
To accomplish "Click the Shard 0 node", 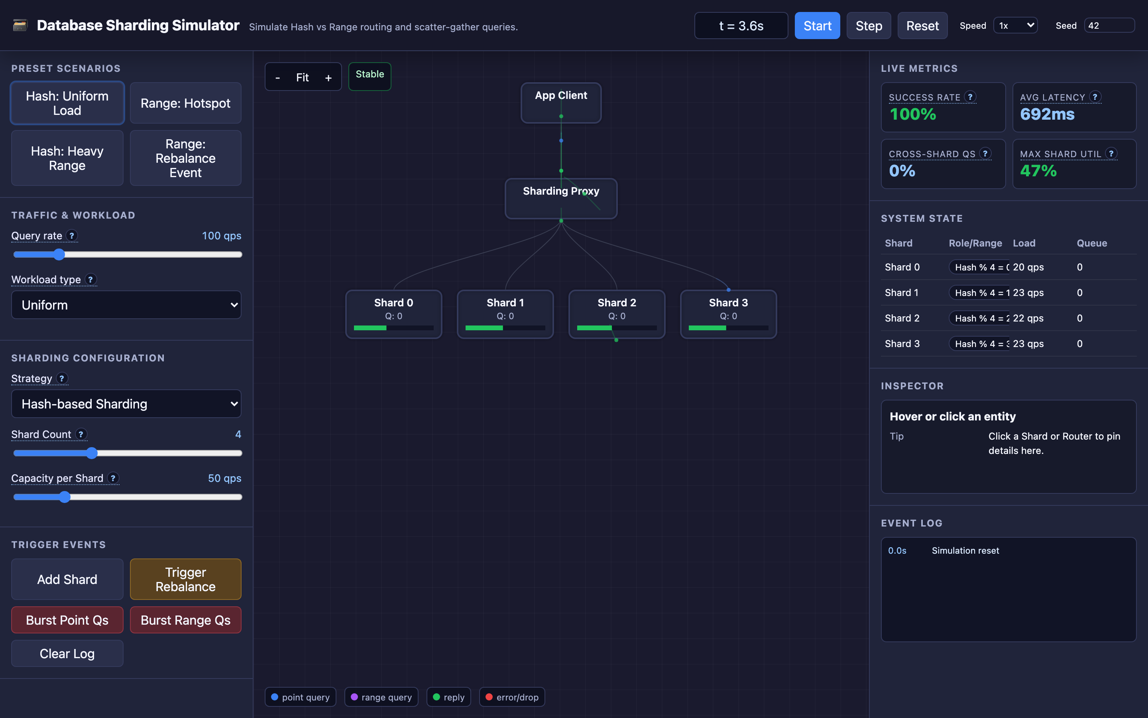I will 394,314.
